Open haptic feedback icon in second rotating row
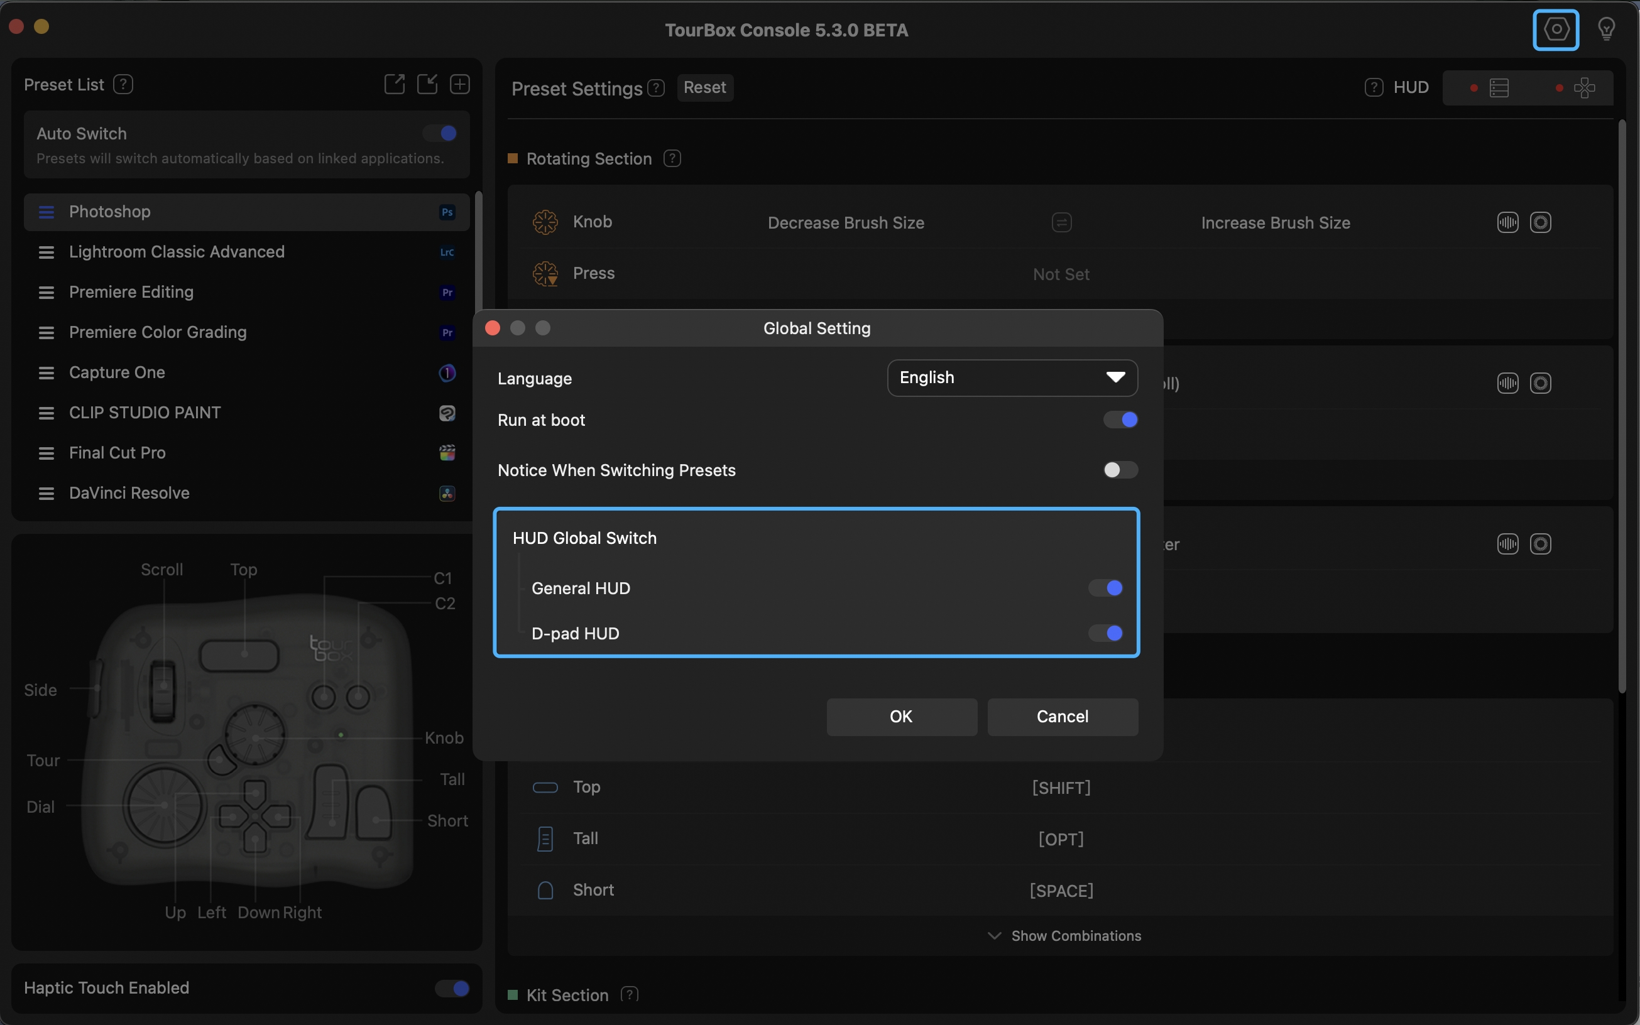 click(x=1507, y=383)
